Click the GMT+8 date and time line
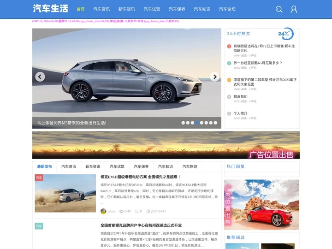This screenshot has height=249, width=332. tap(106, 21)
